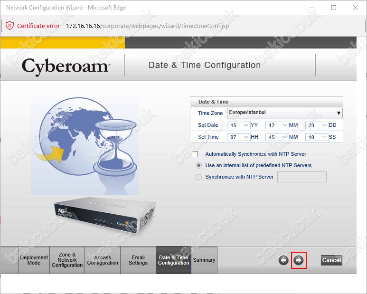Go to Zone & Network Configuration tab
Image resolution: width=367 pixels, height=294 pixels.
(67, 260)
